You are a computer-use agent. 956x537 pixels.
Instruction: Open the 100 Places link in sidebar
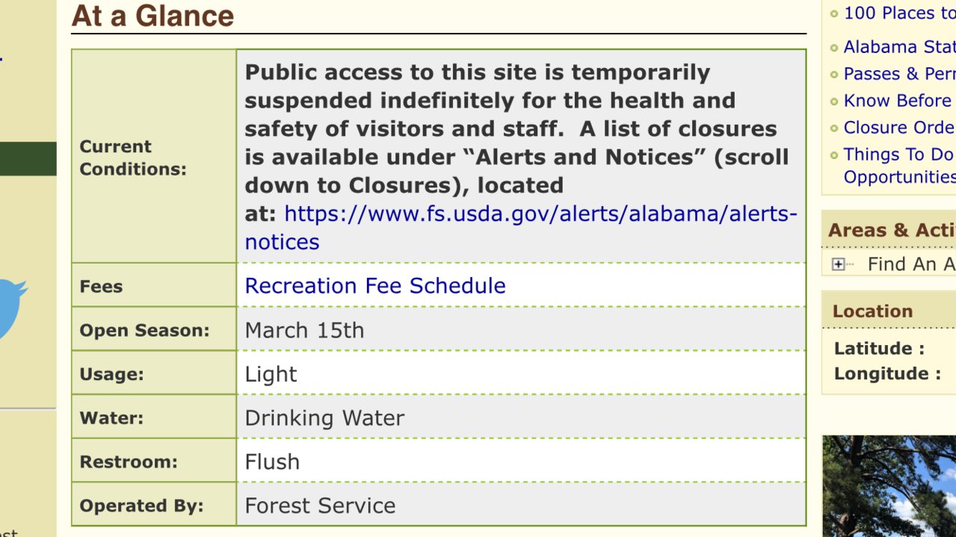899,13
